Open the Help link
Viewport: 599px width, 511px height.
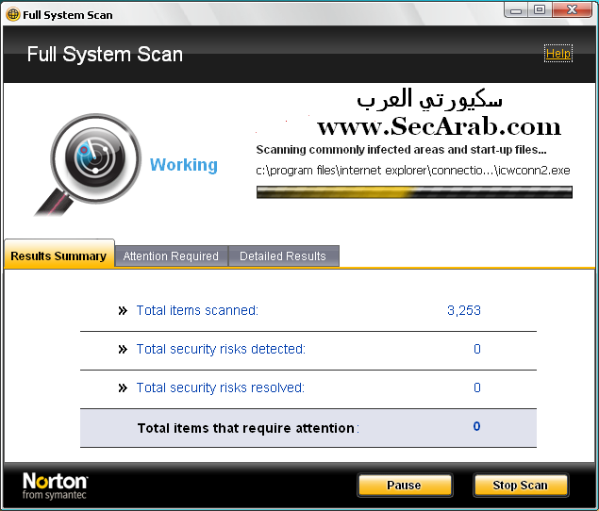click(x=558, y=54)
